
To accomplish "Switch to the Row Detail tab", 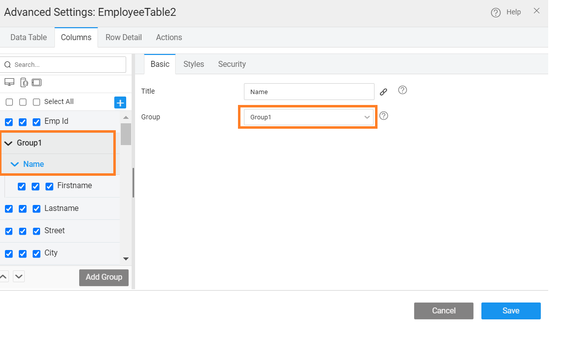I will click(124, 38).
